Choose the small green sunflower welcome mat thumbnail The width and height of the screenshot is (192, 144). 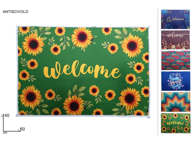click(x=176, y=123)
